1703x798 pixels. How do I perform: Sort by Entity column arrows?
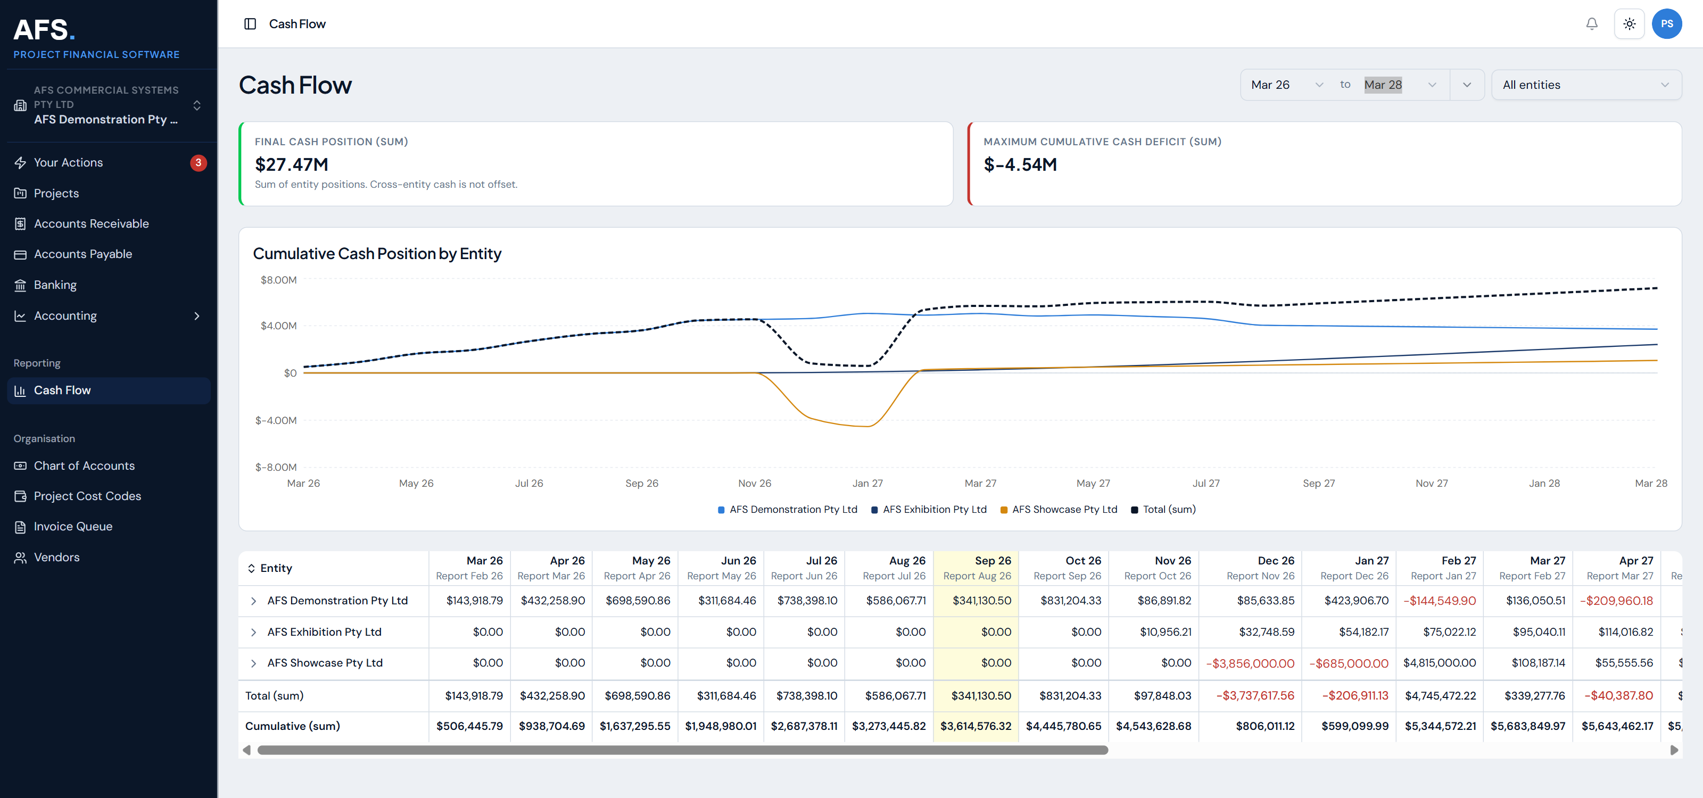(251, 568)
